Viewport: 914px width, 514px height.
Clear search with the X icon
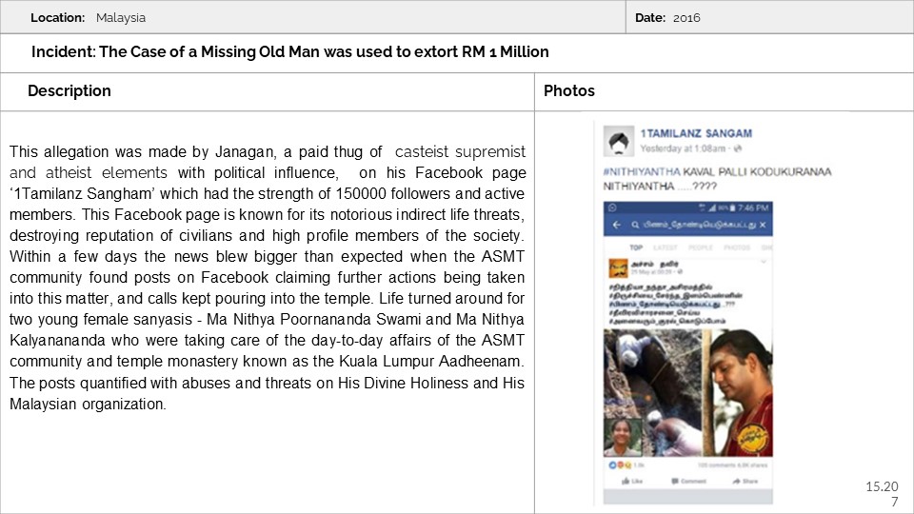coord(765,226)
